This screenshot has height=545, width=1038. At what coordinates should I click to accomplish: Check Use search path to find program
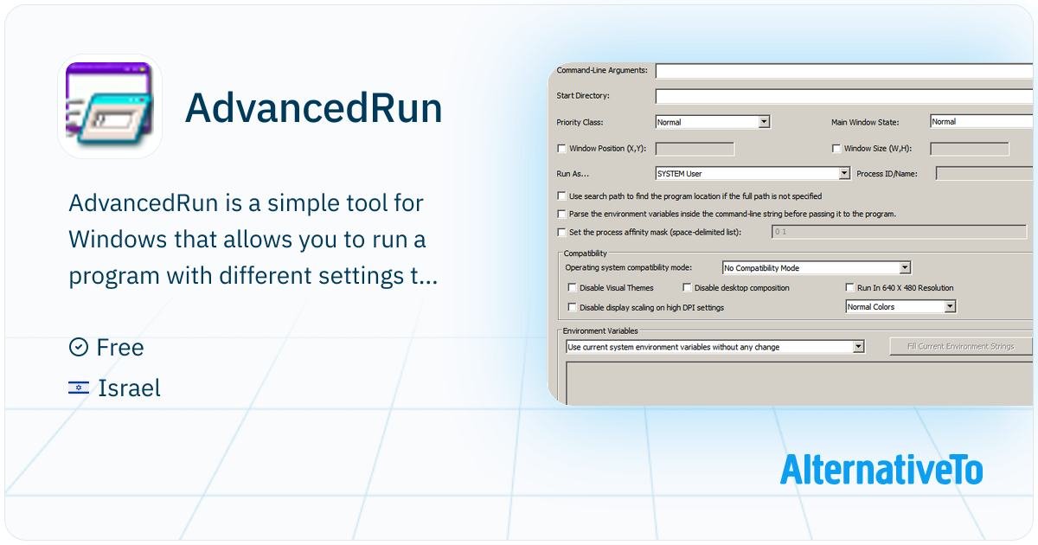click(x=561, y=196)
